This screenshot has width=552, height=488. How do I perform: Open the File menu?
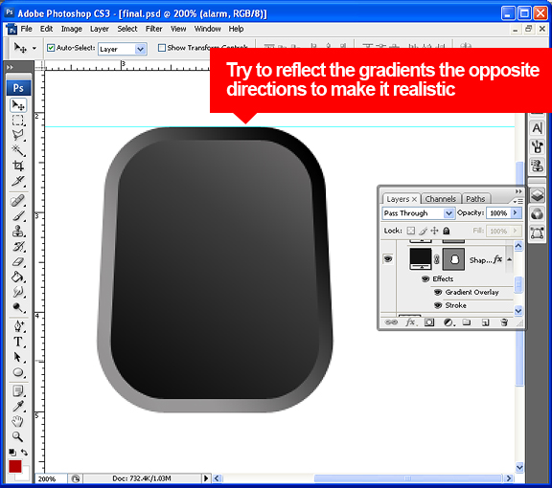(27, 29)
